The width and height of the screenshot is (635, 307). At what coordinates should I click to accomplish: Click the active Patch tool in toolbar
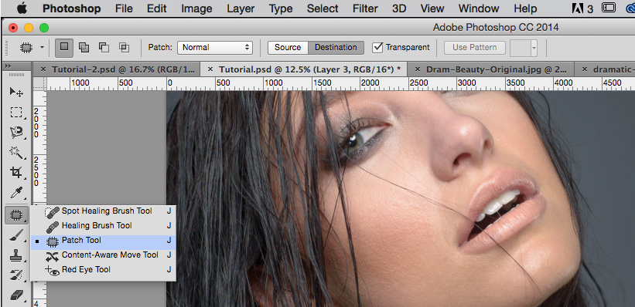(16, 214)
